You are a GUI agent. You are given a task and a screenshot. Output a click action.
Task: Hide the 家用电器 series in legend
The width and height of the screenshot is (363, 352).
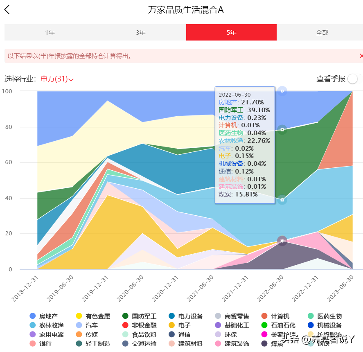[x=47, y=335]
